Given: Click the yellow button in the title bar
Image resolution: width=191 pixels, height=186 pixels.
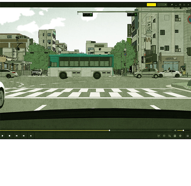Looking at the screenshot, I should [x=151, y=5].
